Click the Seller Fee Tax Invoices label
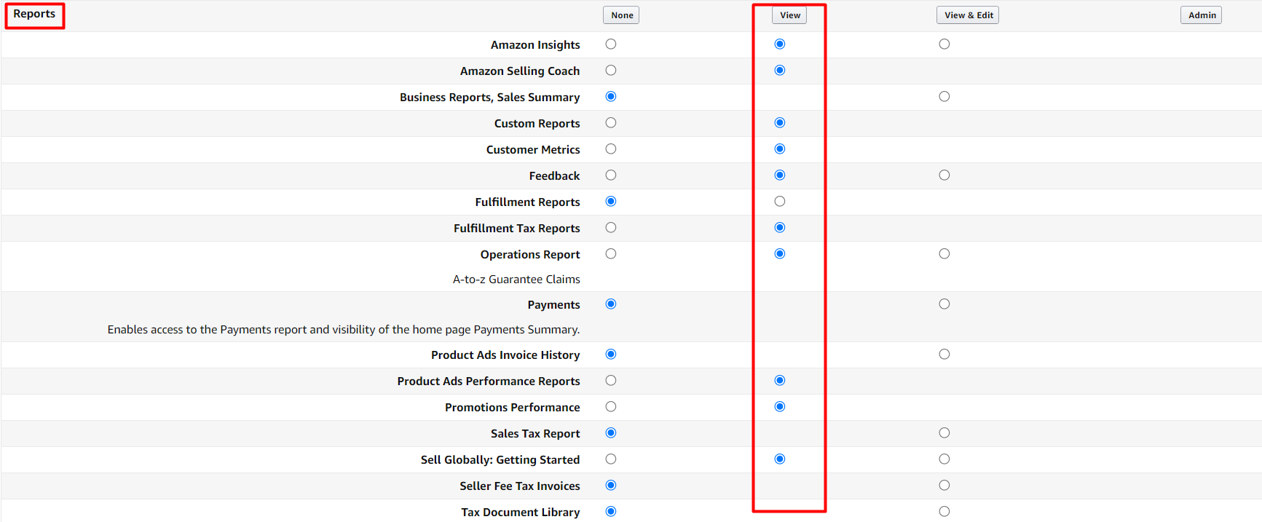This screenshot has height=522, width=1262. [x=520, y=486]
